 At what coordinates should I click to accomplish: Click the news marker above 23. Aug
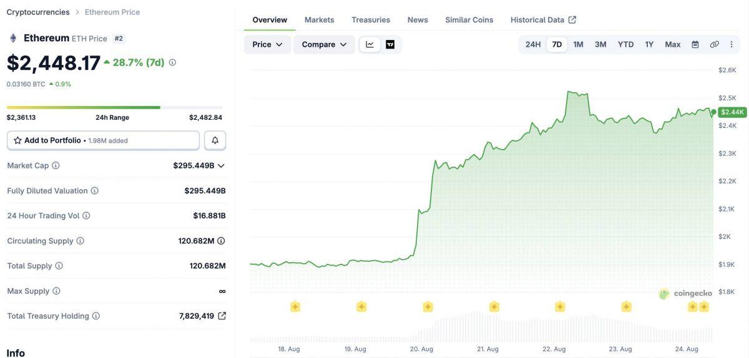tap(626, 306)
